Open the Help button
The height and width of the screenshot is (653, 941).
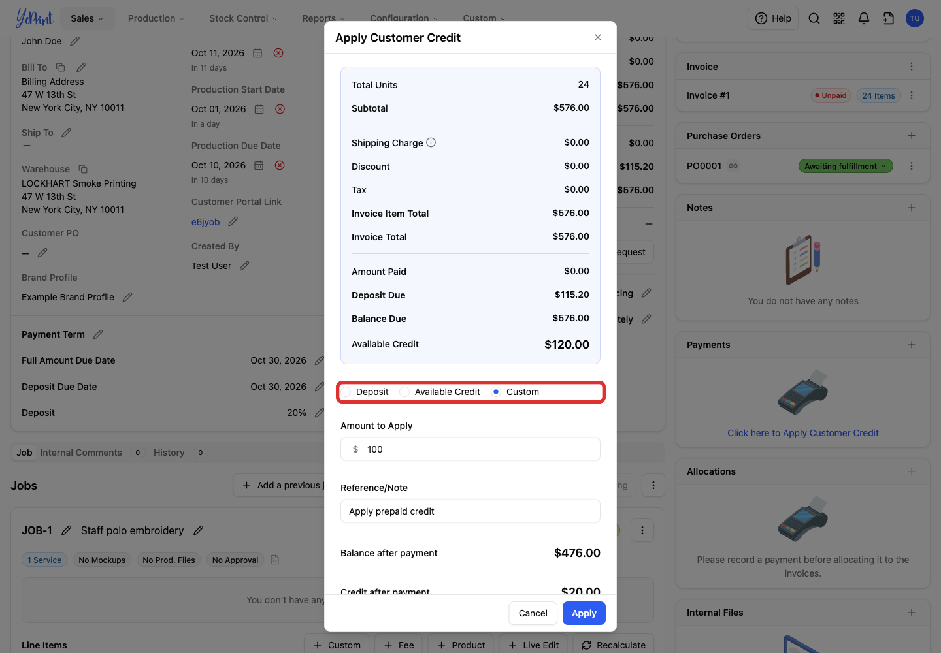pos(774,18)
